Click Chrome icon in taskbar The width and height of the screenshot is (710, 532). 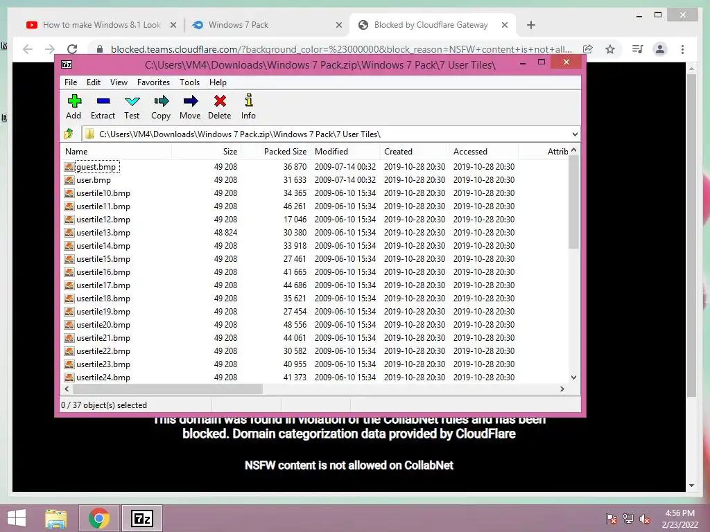pyautogui.click(x=98, y=518)
